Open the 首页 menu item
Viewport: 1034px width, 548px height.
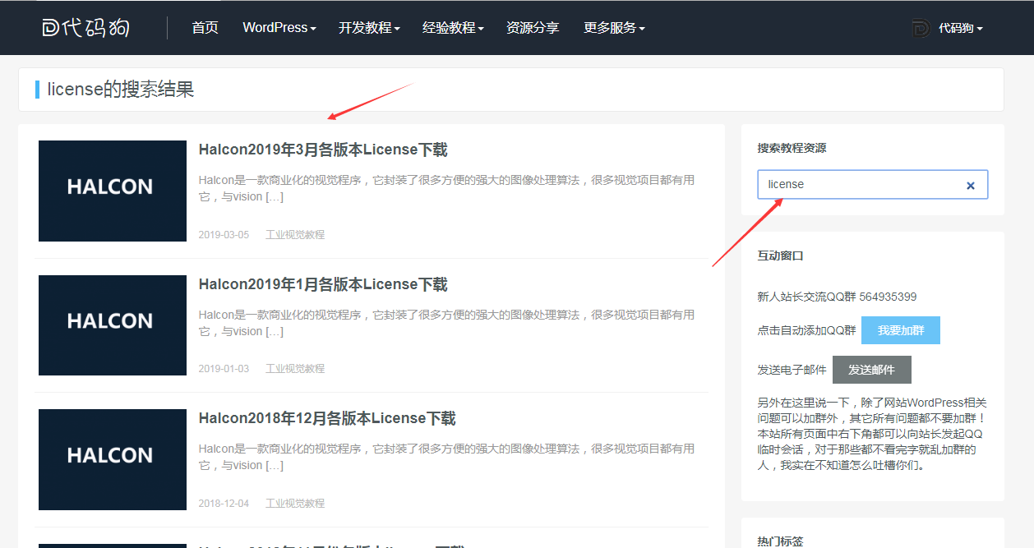coord(205,28)
